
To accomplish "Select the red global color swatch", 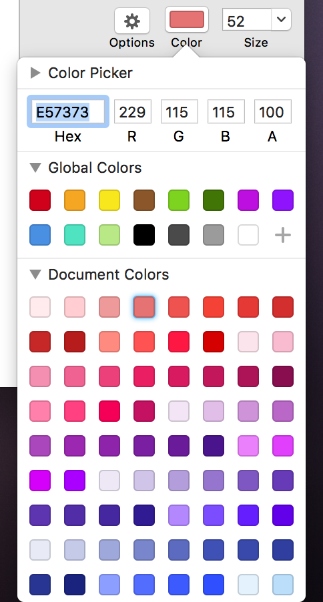I will point(40,200).
